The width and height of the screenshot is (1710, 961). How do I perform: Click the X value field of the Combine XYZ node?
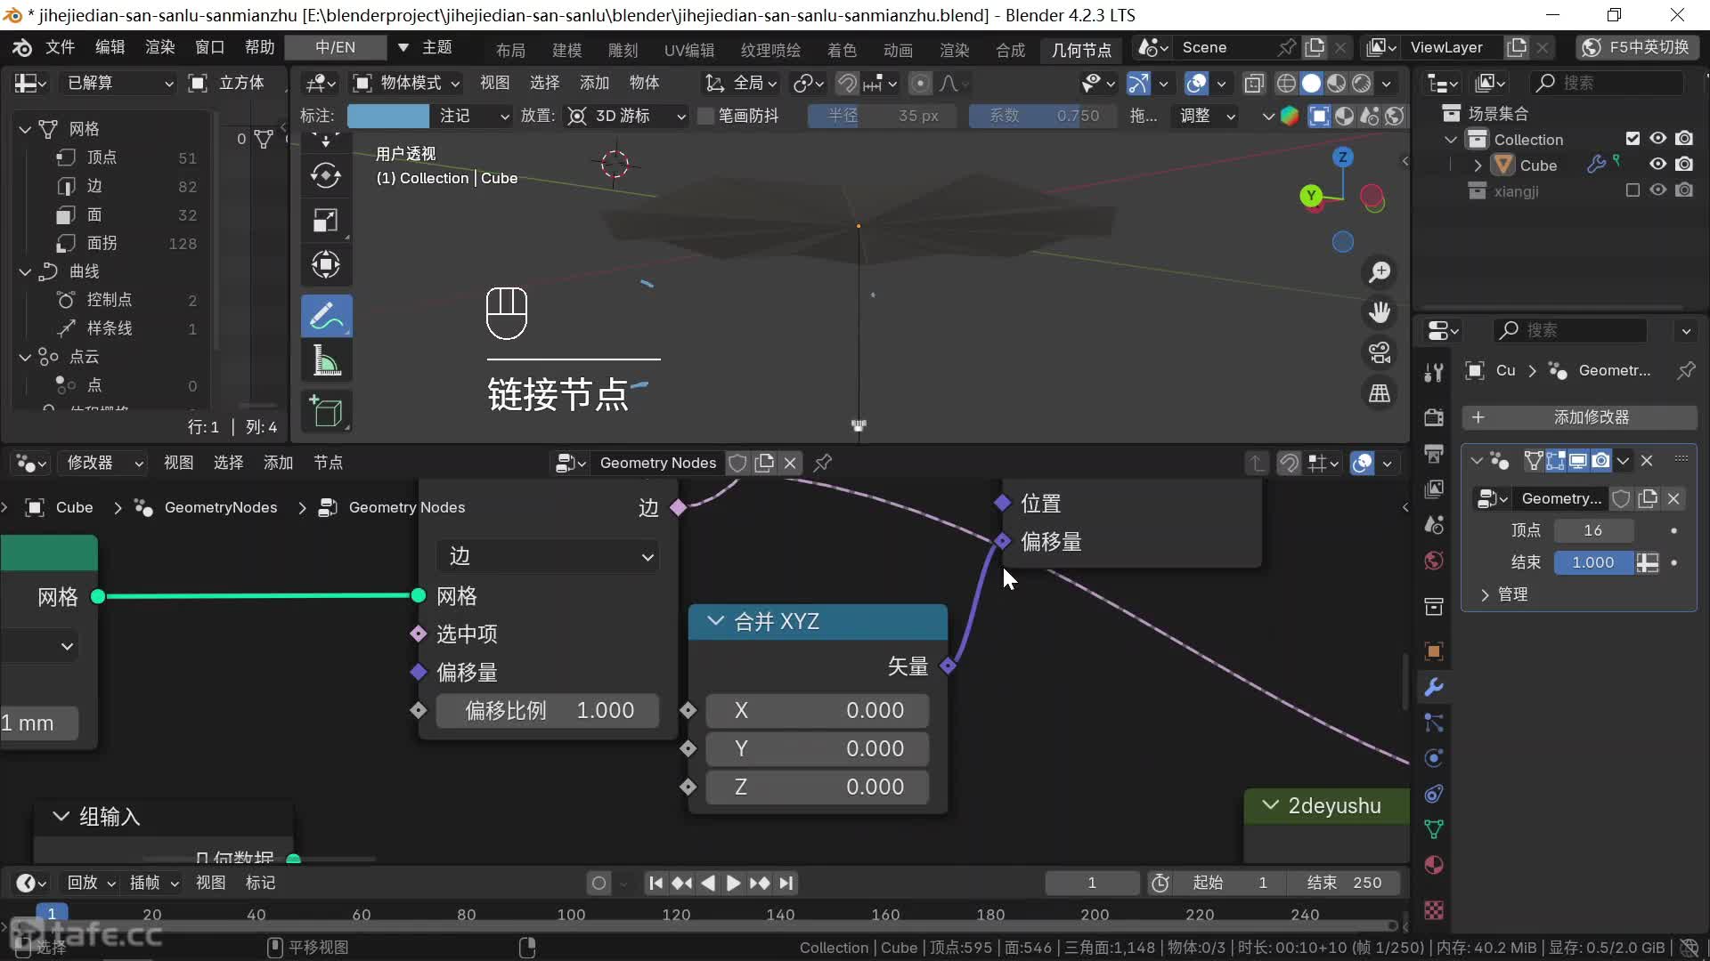(817, 710)
